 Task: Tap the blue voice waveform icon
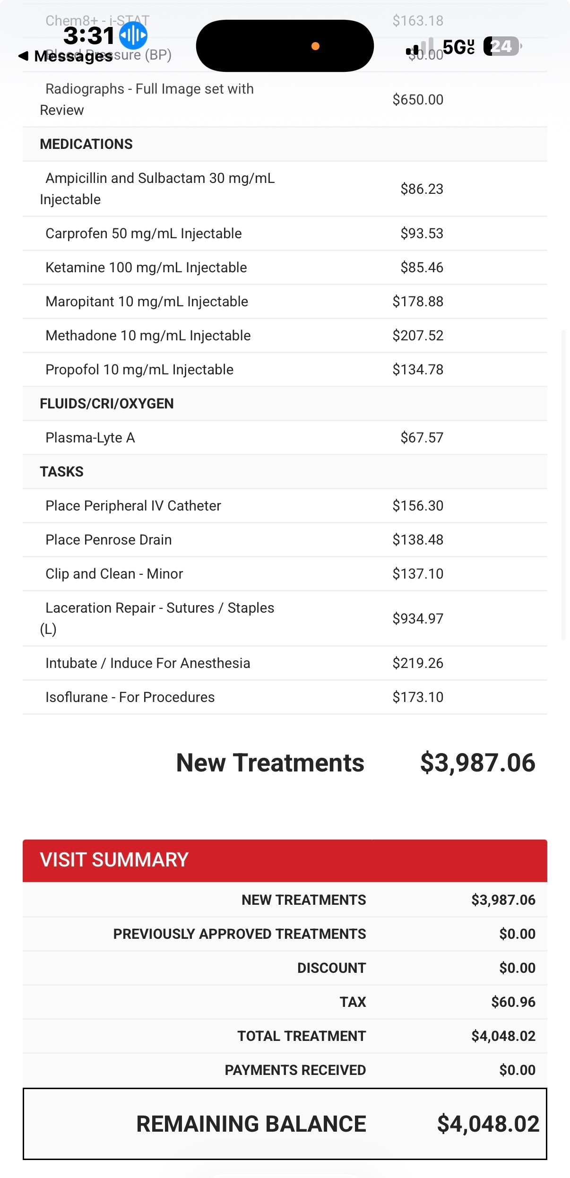click(133, 35)
